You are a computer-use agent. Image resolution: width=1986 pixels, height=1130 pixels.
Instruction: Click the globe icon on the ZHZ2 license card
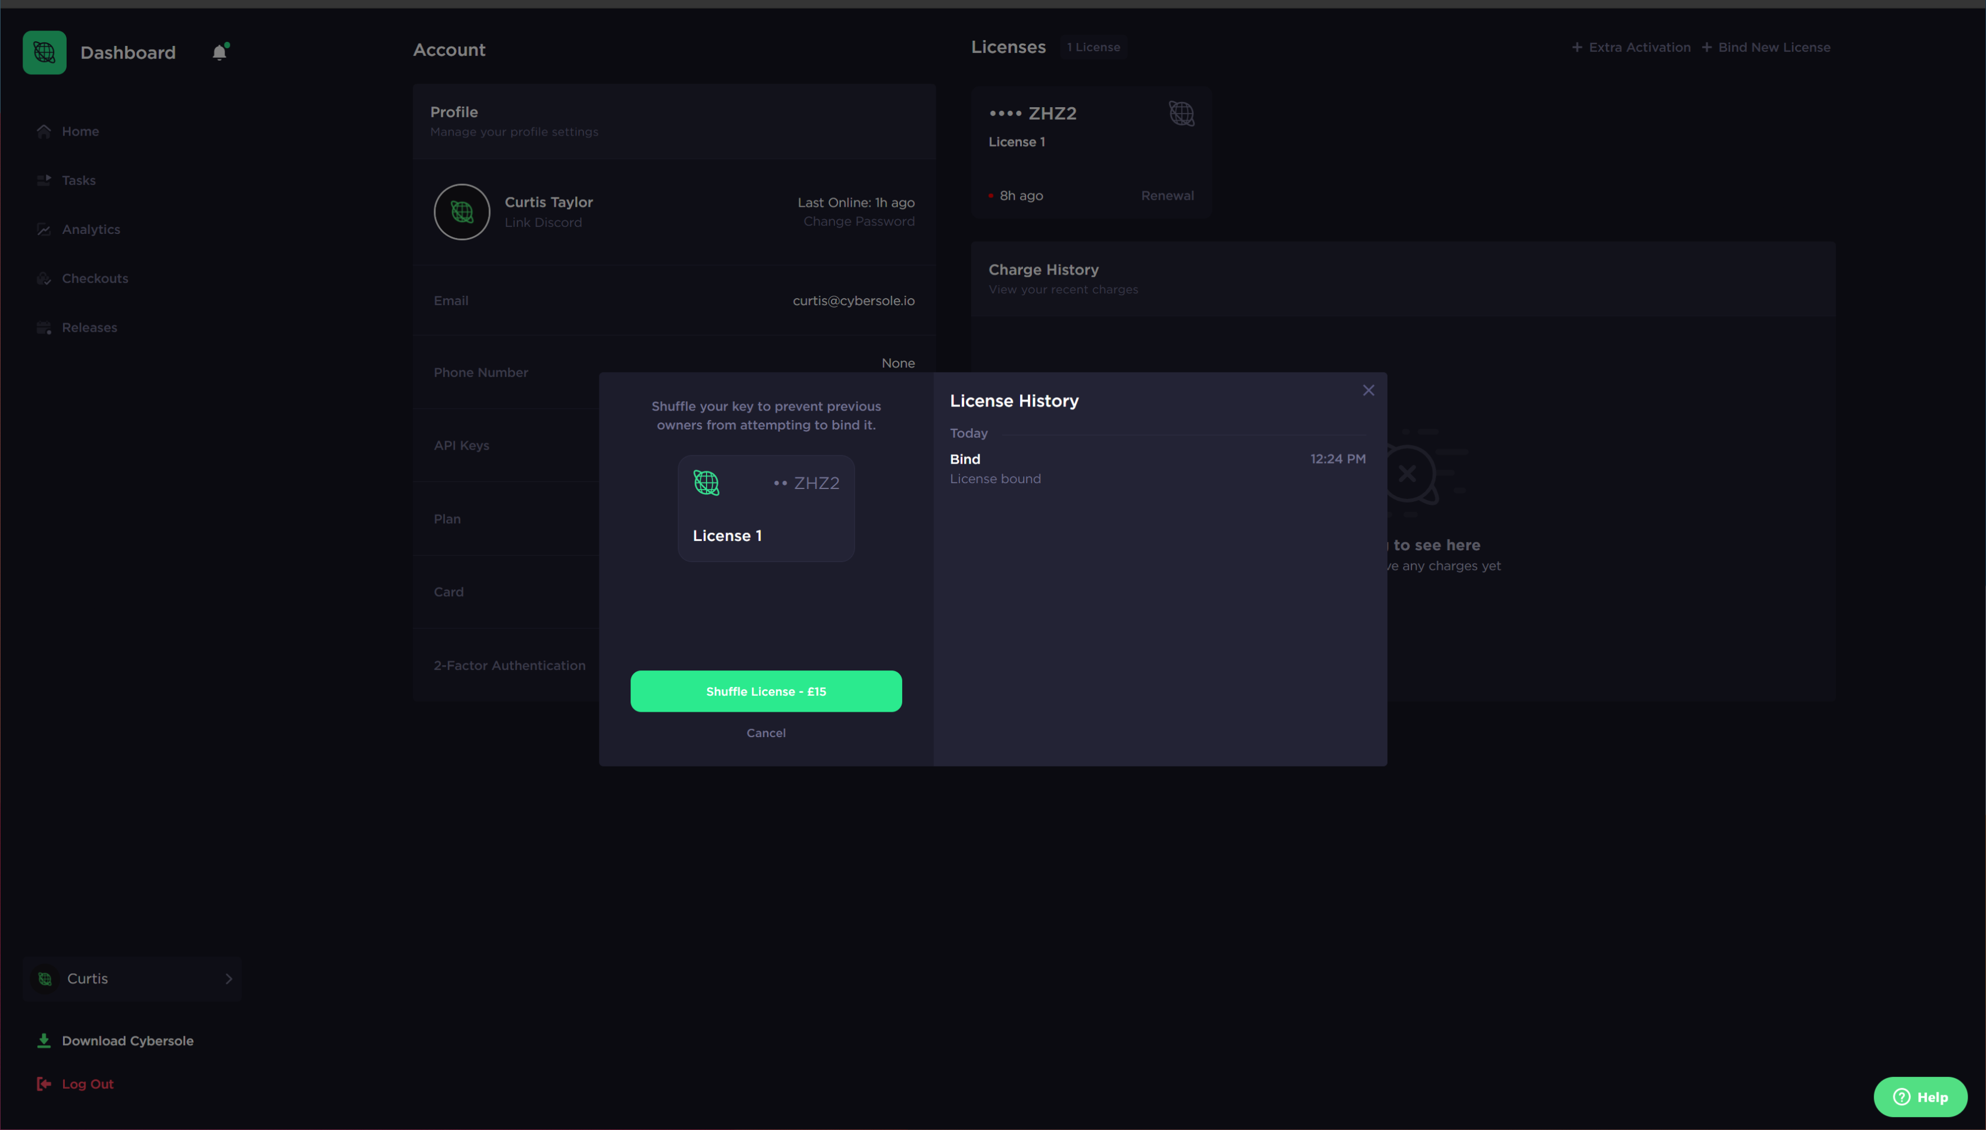[1181, 114]
